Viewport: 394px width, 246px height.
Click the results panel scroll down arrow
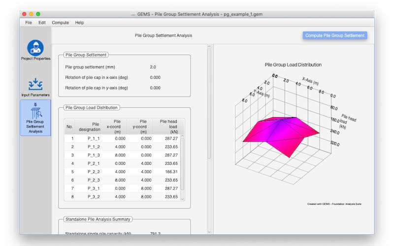point(209,232)
